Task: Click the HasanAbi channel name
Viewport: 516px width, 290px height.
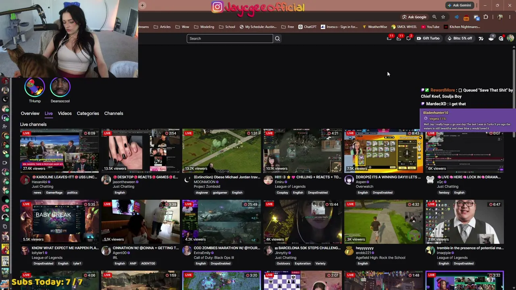Action: pyautogui.click(x=40, y=182)
